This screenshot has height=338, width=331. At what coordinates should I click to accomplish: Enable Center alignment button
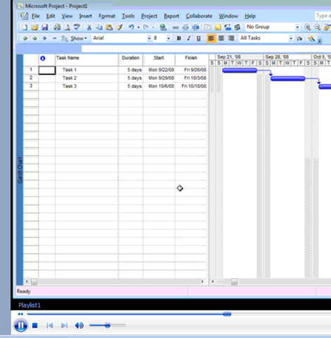point(221,38)
